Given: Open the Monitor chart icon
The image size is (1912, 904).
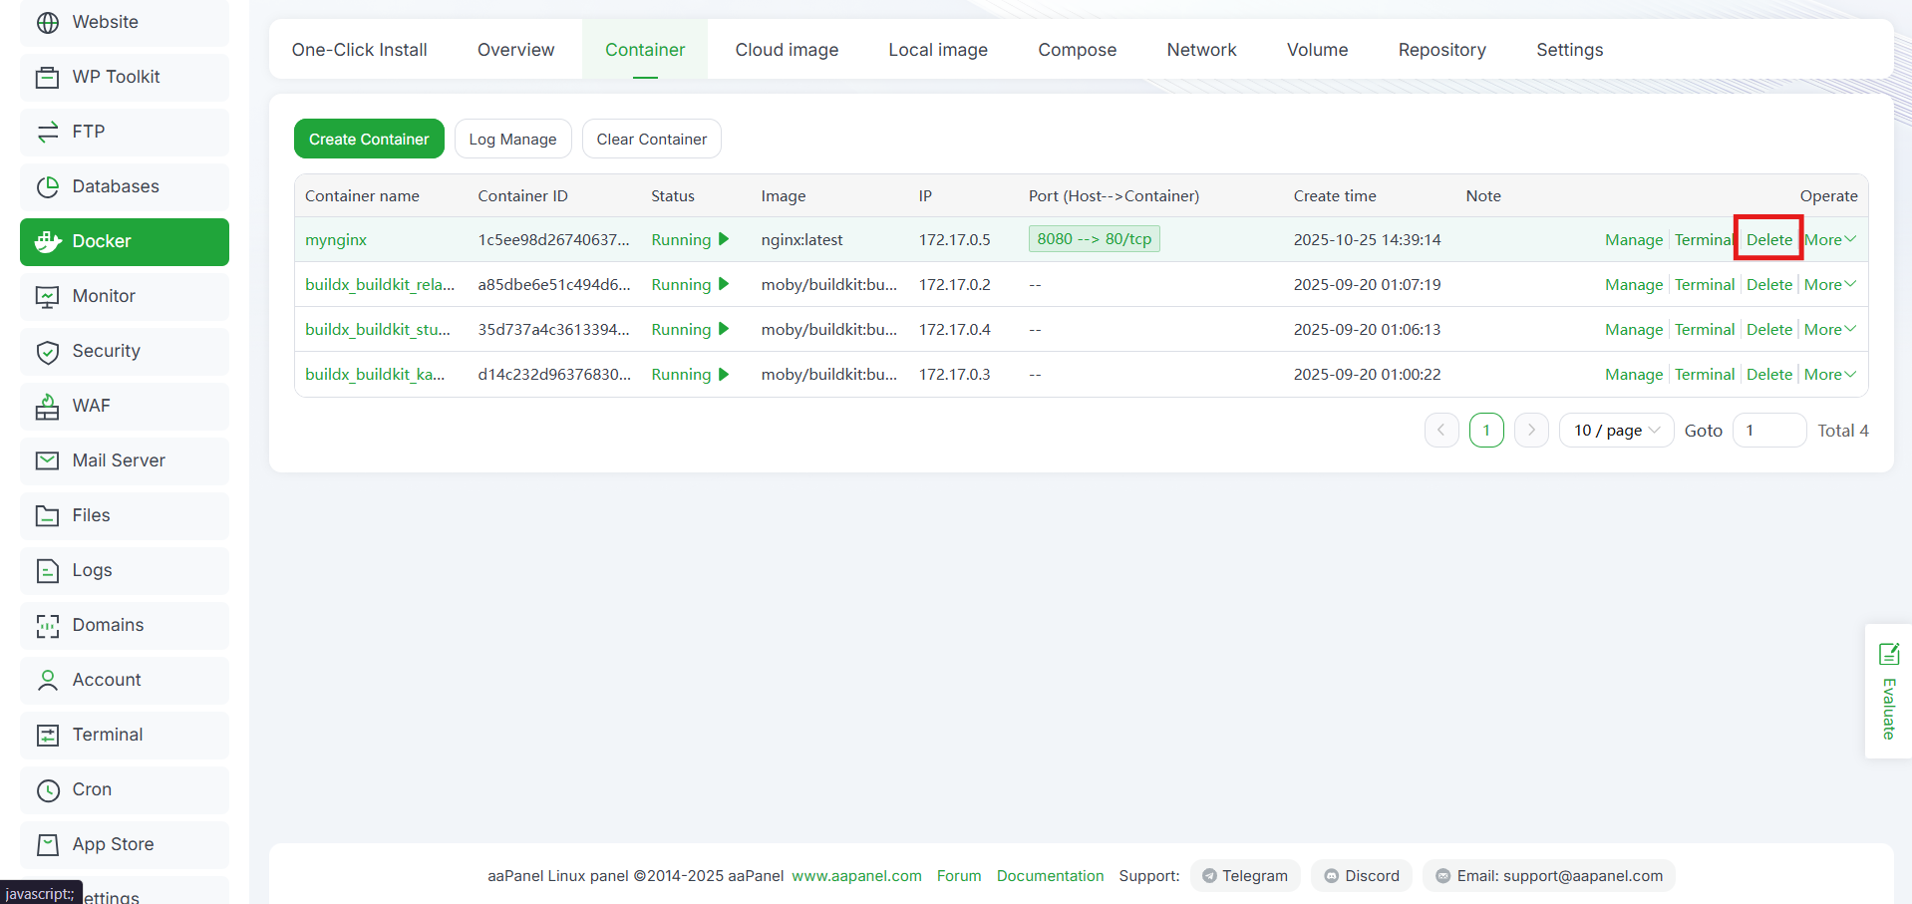Looking at the screenshot, I should [x=48, y=296].
